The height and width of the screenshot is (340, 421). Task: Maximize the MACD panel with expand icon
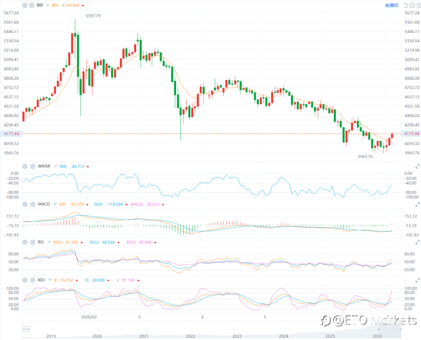point(417,205)
